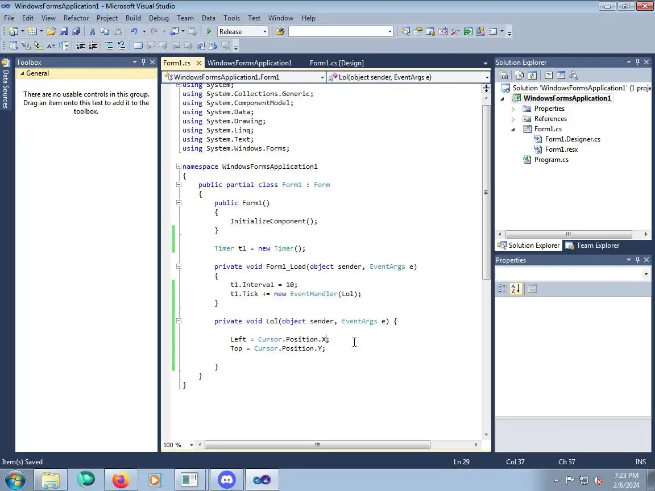Switch to the WindowsFormsApplication1 tab
This screenshot has width=655, height=491.
tap(250, 63)
